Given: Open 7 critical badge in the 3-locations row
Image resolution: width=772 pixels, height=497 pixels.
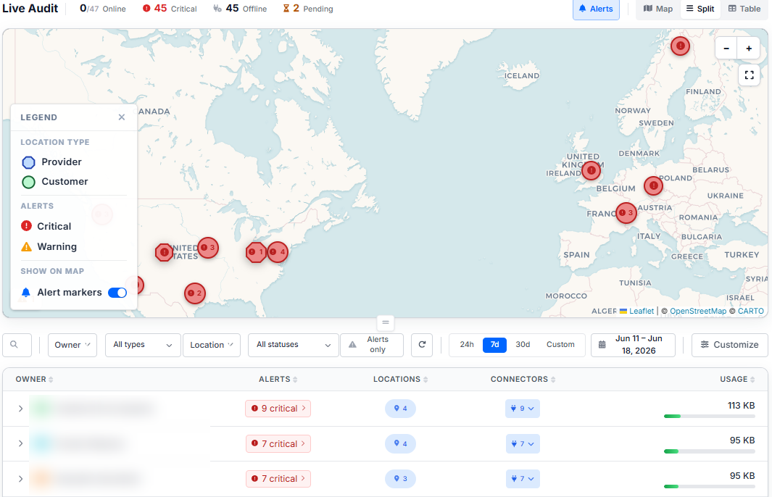Looking at the screenshot, I should point(278,479).
